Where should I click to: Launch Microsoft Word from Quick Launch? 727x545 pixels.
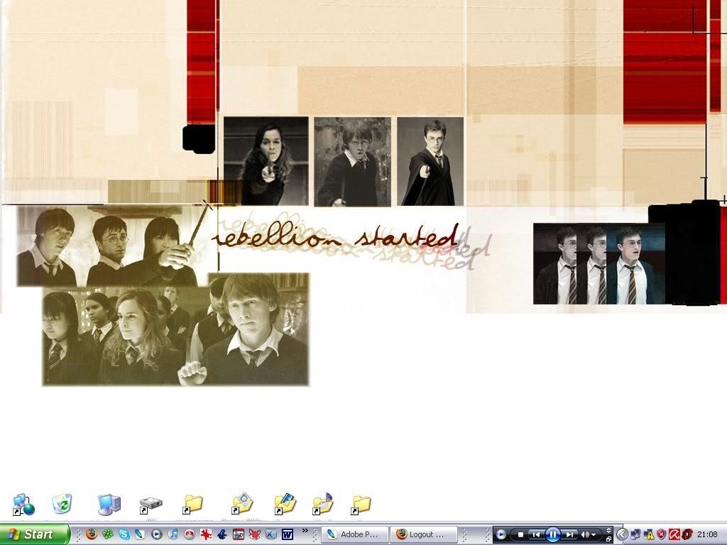[x=288, y=534]
